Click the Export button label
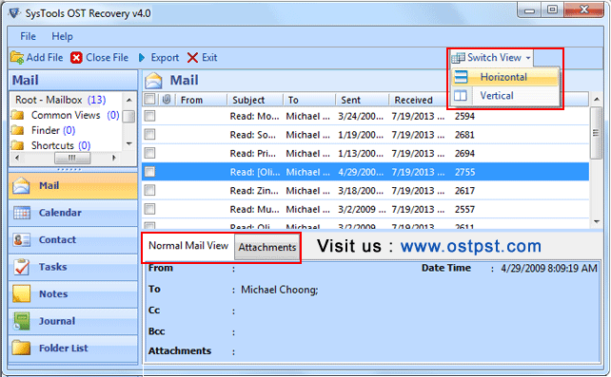This screenshot has height=377, width=611. tap(165, 58)
